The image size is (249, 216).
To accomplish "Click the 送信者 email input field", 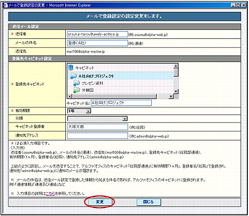I will pyautogui.click(x=97, y=34).
